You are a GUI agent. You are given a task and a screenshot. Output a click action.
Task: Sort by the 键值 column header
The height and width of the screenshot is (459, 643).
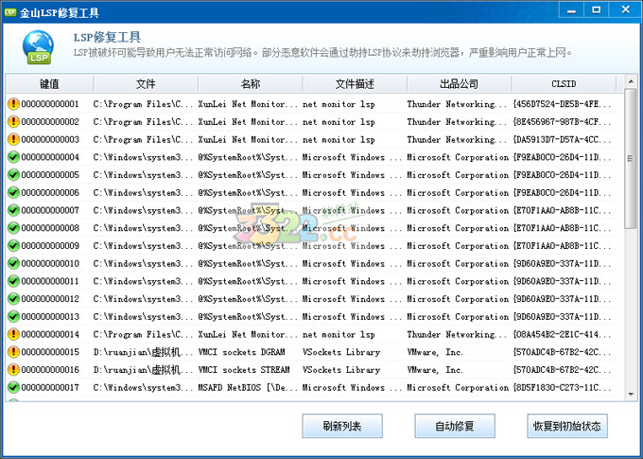coord(49,83)
